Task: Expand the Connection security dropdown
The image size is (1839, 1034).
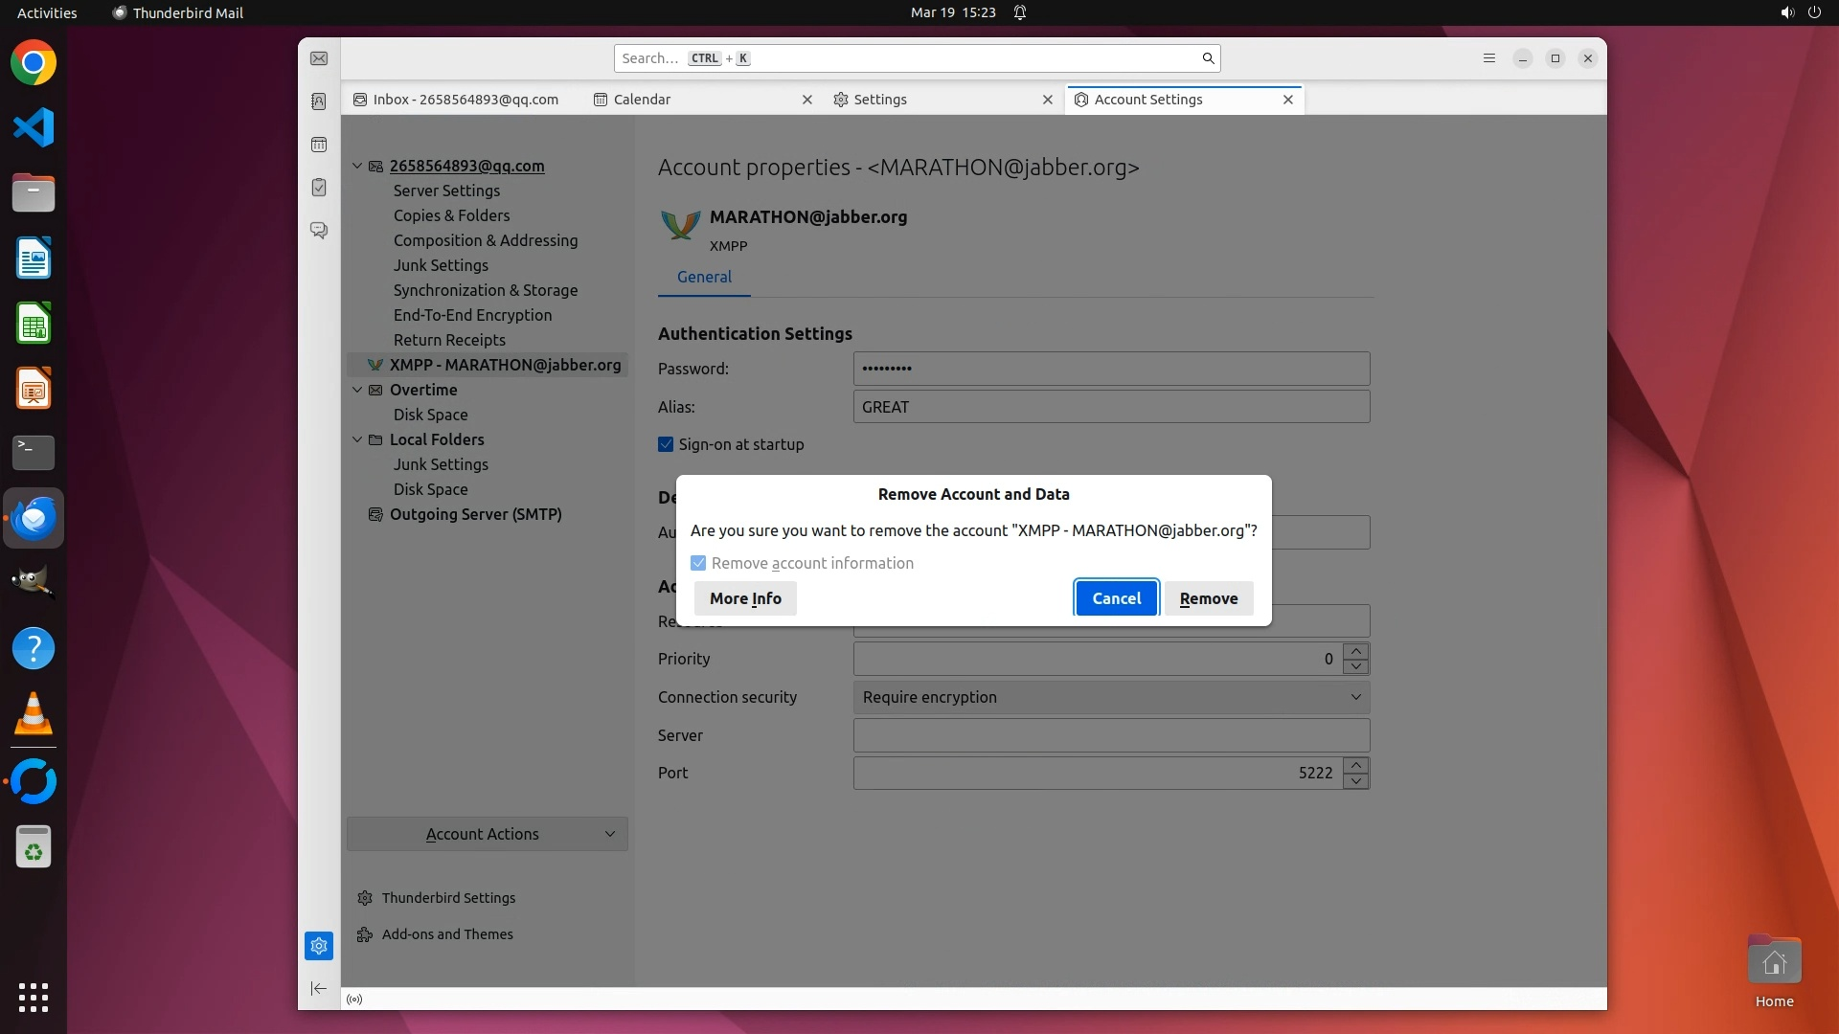Action: click(x=1111, y=697)
